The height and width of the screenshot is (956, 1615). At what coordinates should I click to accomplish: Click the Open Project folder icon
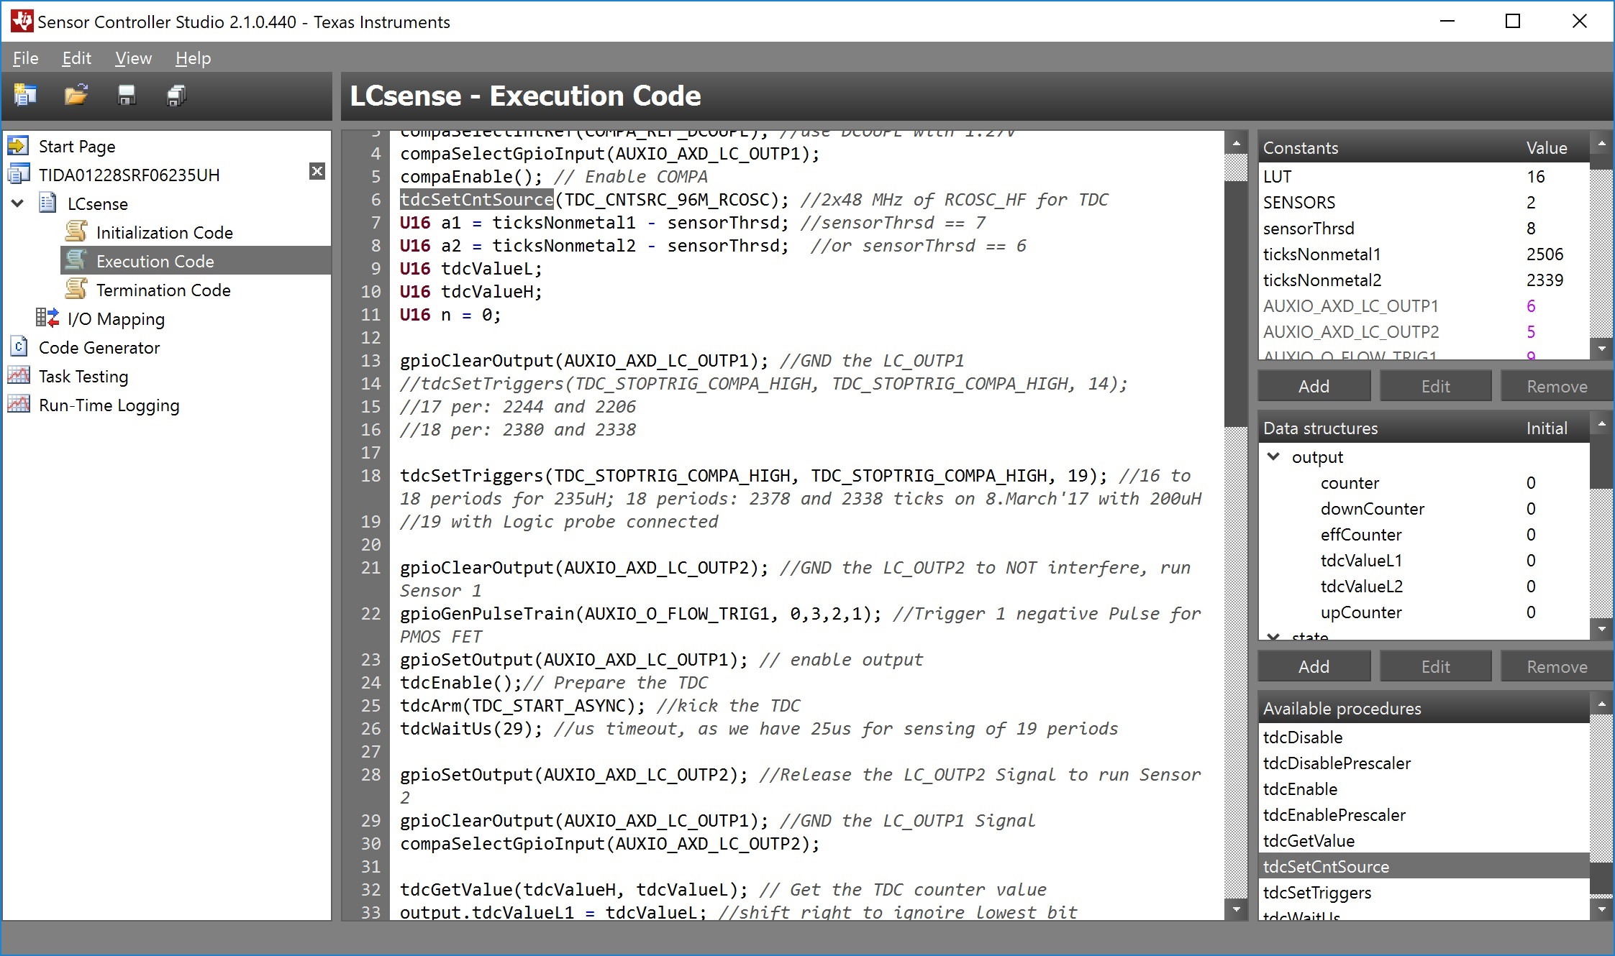point(76,95)
